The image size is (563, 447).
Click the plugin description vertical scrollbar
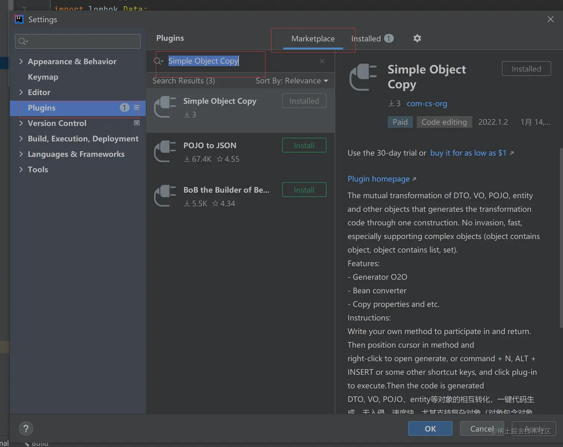(561, 238)
